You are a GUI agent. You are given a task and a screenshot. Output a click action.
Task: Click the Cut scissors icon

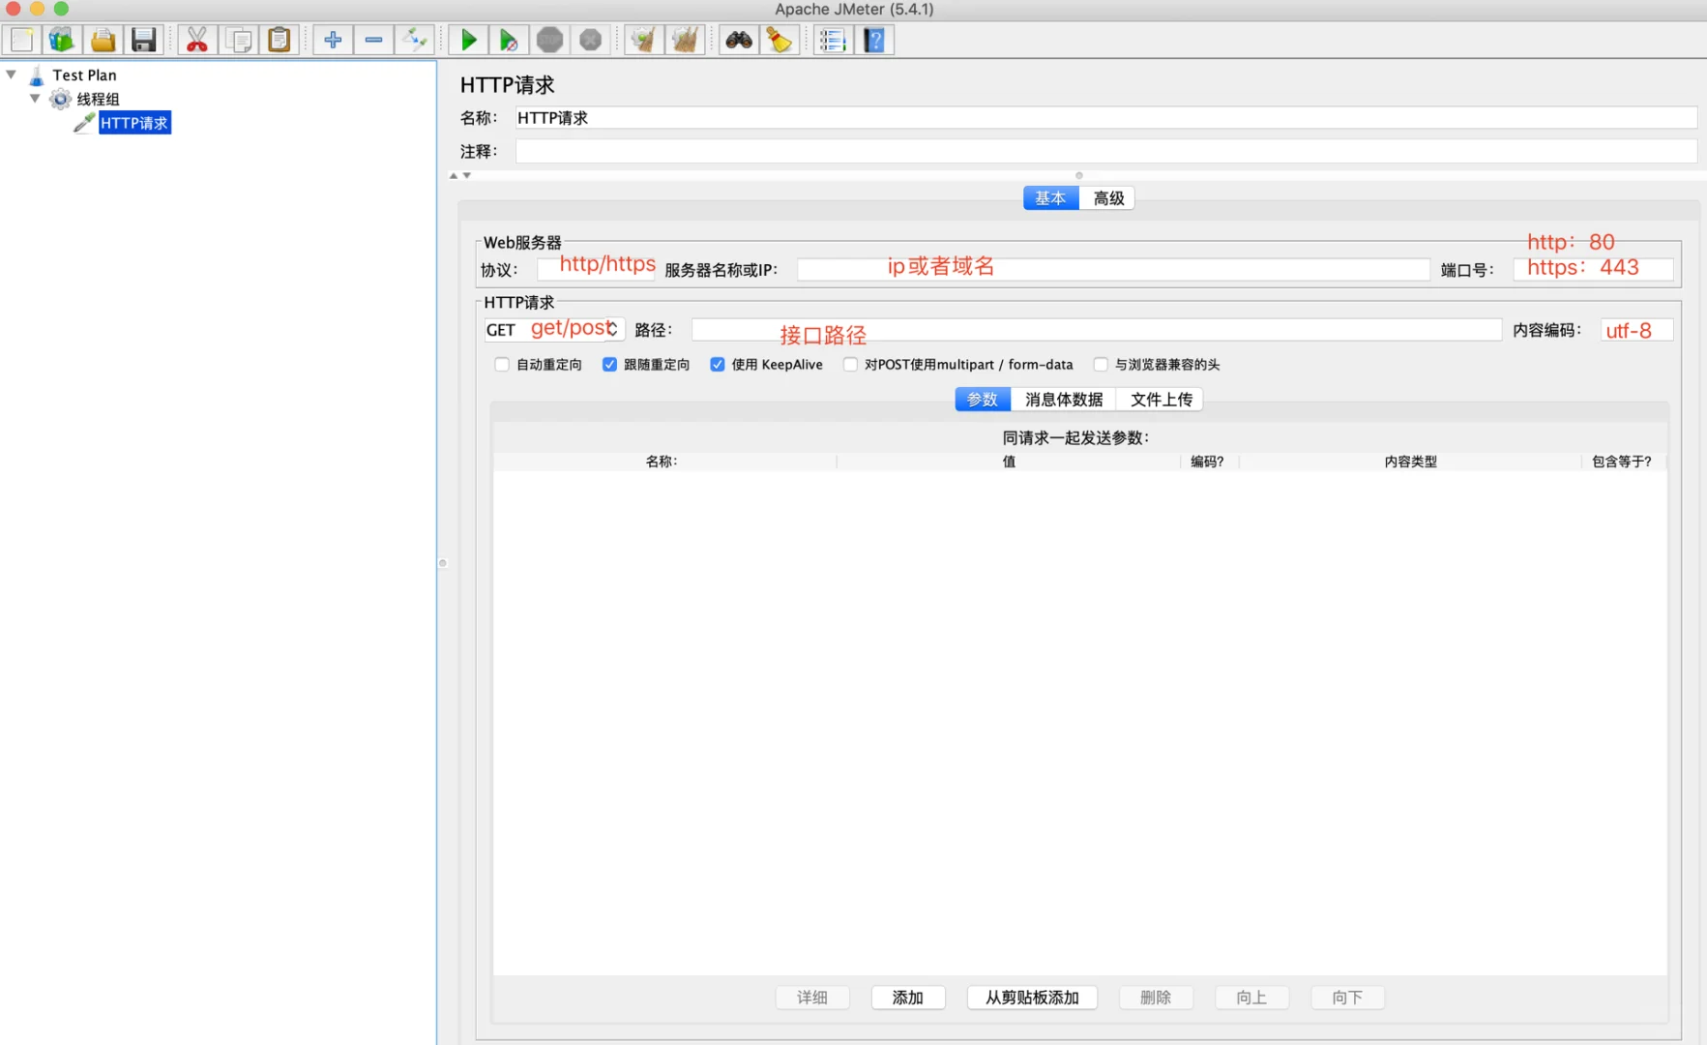[x=197, y=40]
